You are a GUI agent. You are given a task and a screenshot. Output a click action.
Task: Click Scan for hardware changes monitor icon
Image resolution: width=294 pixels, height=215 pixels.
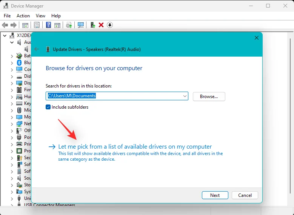point(81,25)
